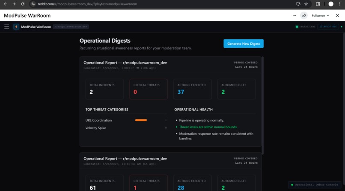
Task: Click first report's Last 24 Hours period
Action: click(x=246, y=67)
